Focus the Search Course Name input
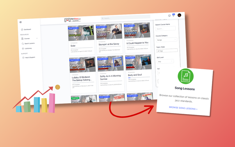The image size is (235, 147). 166,29
